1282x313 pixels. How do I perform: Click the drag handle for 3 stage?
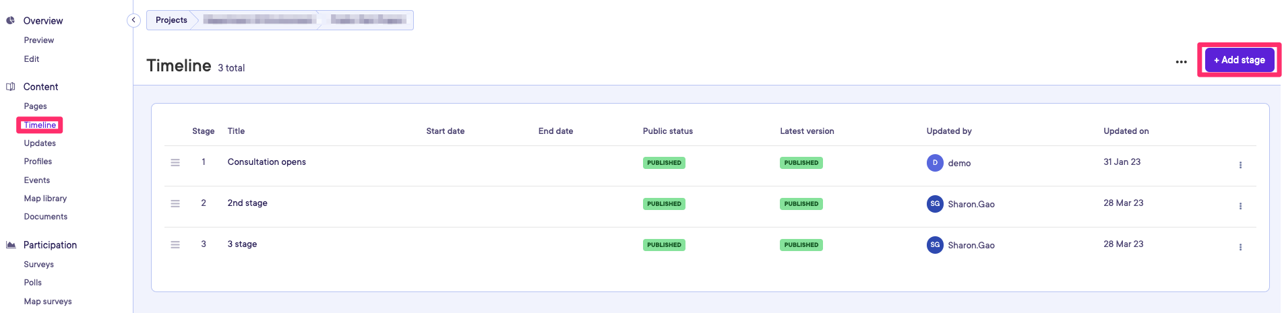tap(175, 245)
